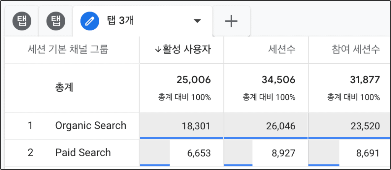Image resolution: width=391 pixels, height=170 pixels.
Task: Add a new tab with plus button
Action: [231, 21]
